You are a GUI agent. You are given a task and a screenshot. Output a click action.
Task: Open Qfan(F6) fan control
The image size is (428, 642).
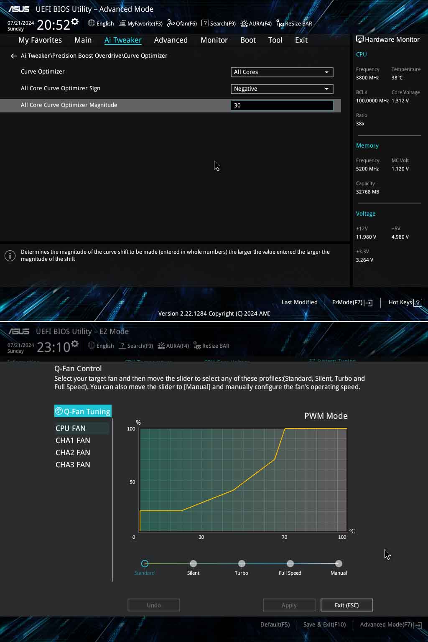click(x=182, y=23)
